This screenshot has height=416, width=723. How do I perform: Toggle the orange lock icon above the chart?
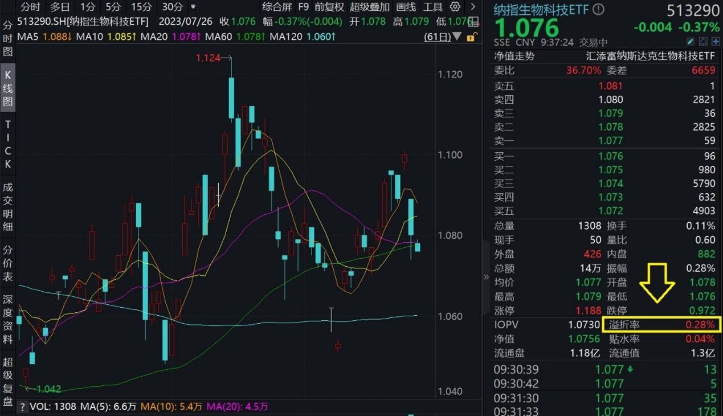(470, 36)
